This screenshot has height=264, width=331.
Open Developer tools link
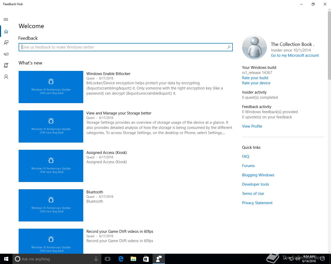coord(255,184)
